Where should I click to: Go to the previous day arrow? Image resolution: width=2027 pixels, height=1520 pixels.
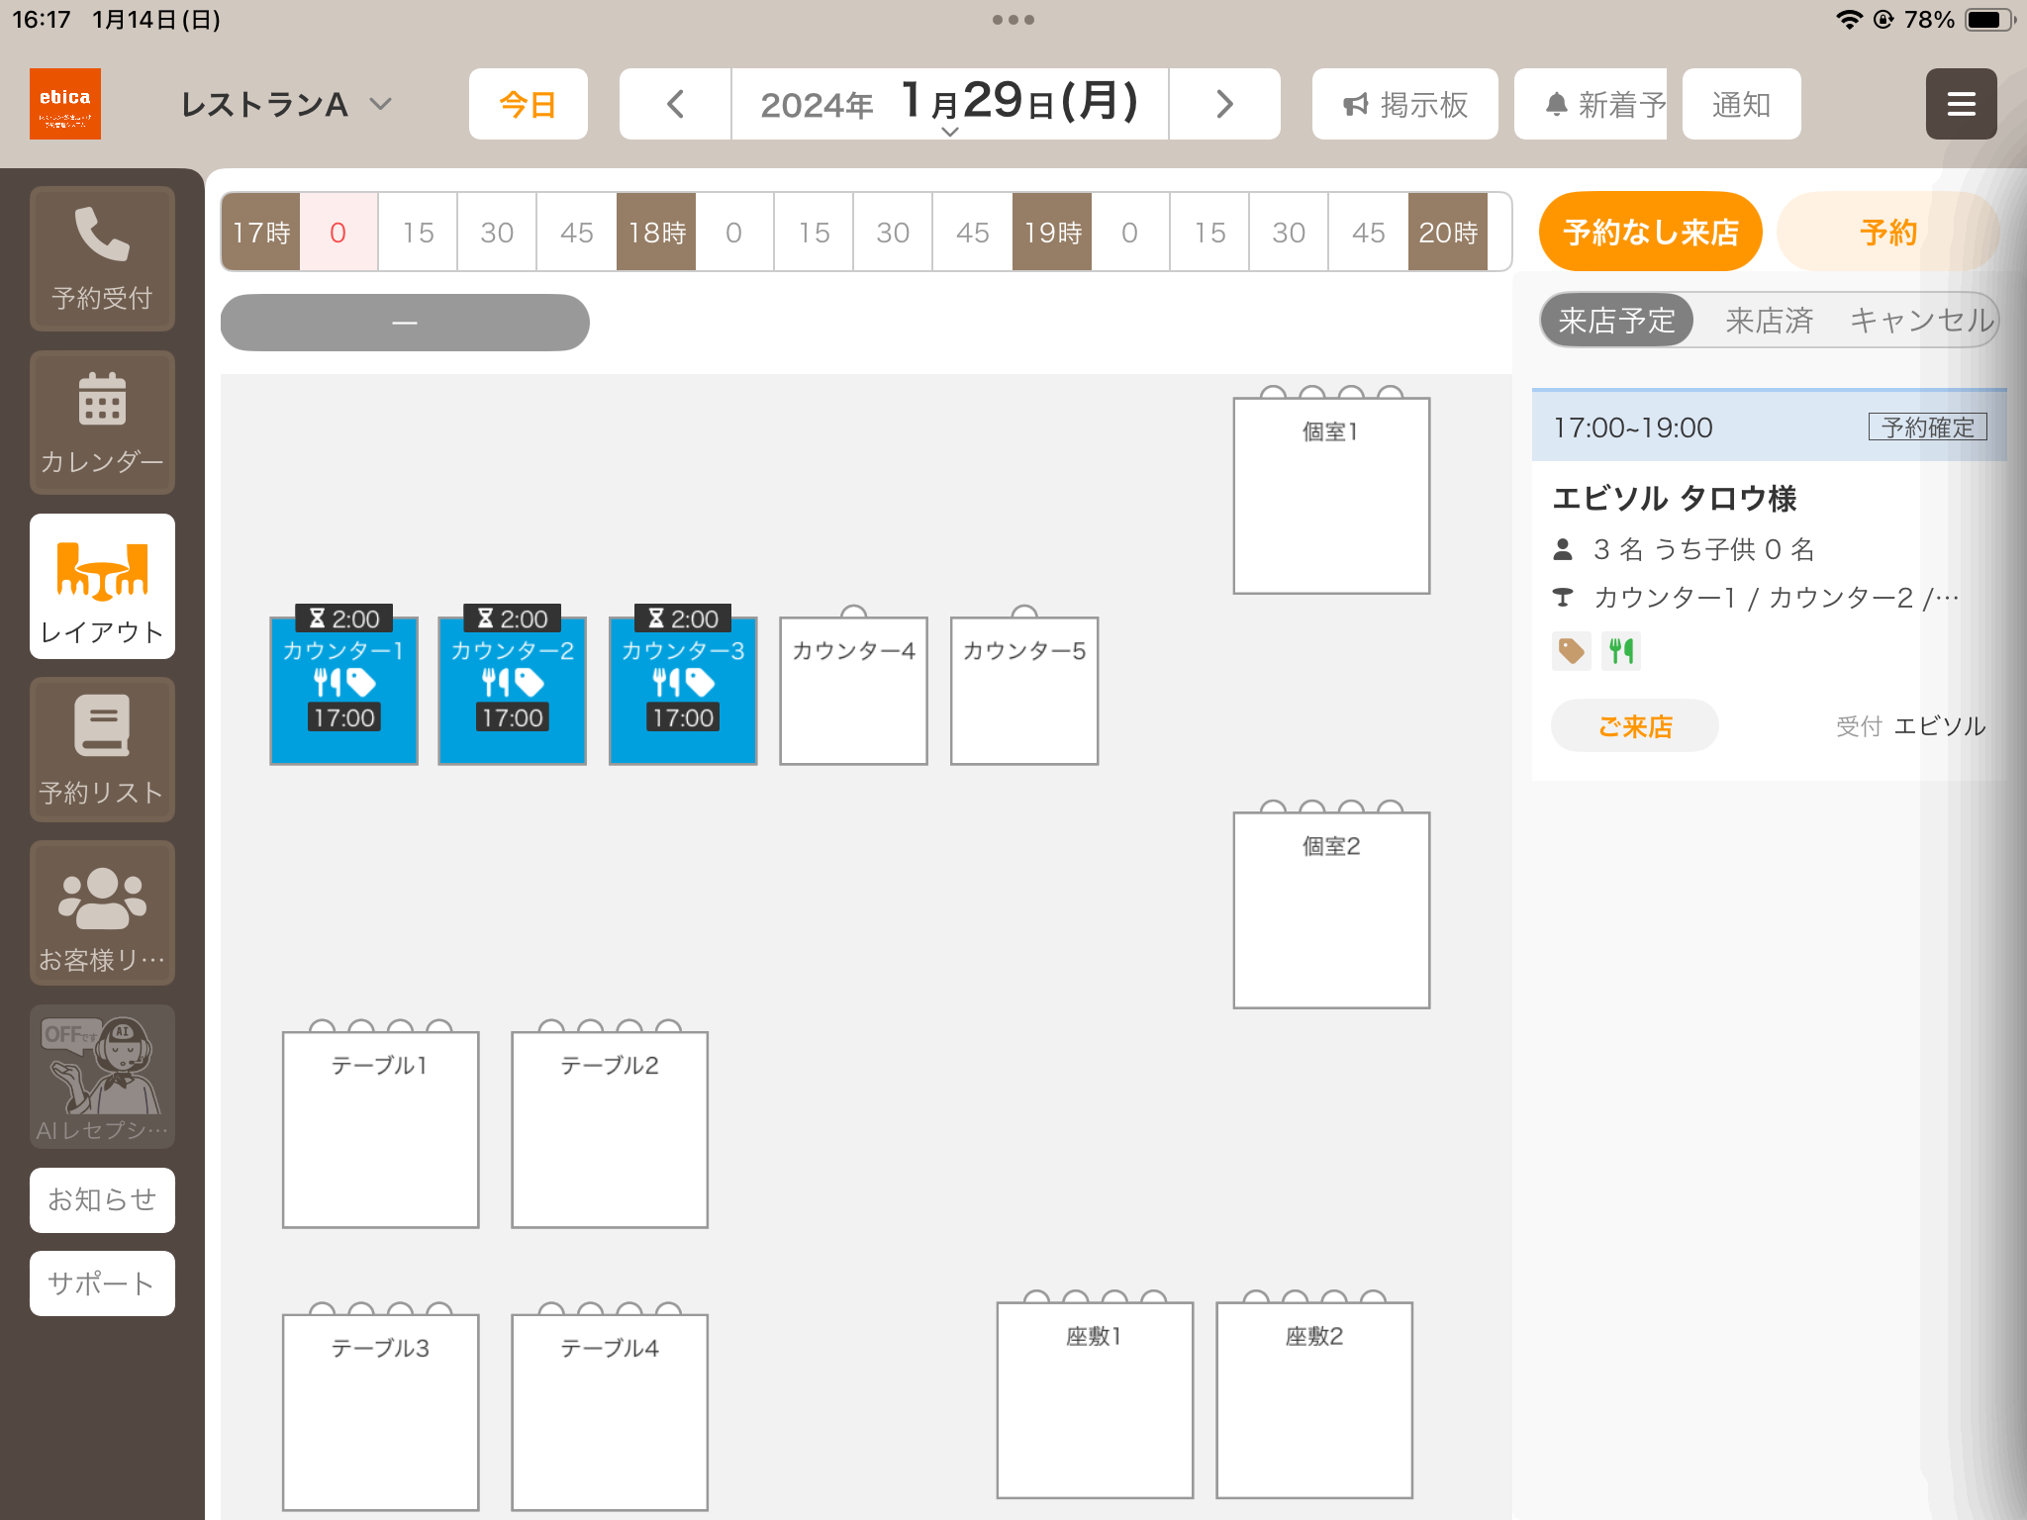pyautogui.click(x=675, y=104)
